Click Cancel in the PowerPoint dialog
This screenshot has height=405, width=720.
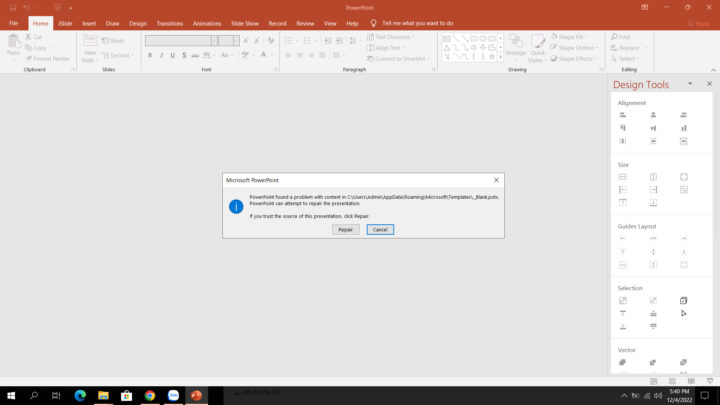pyautogui.click(x=380, y=229)
